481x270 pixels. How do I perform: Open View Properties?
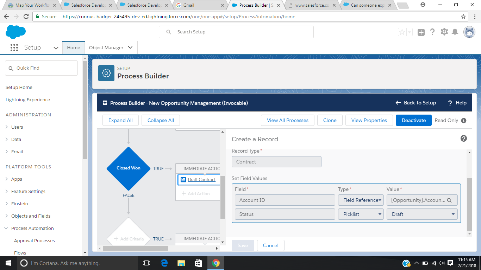pos(369,120)
